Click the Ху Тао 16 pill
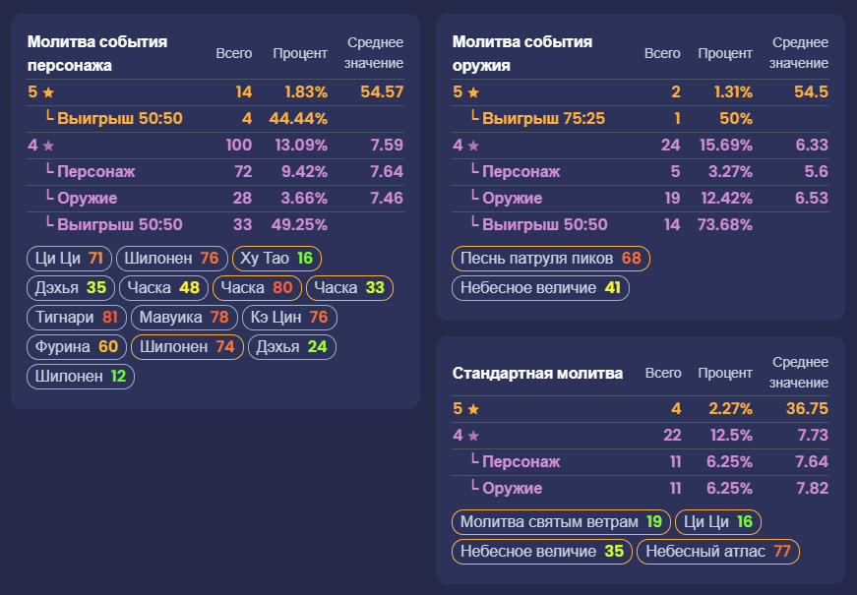 [x=276, y=259]
